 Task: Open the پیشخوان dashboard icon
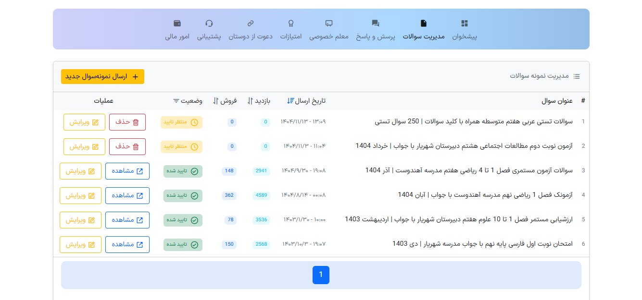point(464,23)
